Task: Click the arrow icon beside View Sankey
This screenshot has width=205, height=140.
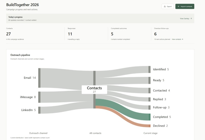Action: [191, 19]
